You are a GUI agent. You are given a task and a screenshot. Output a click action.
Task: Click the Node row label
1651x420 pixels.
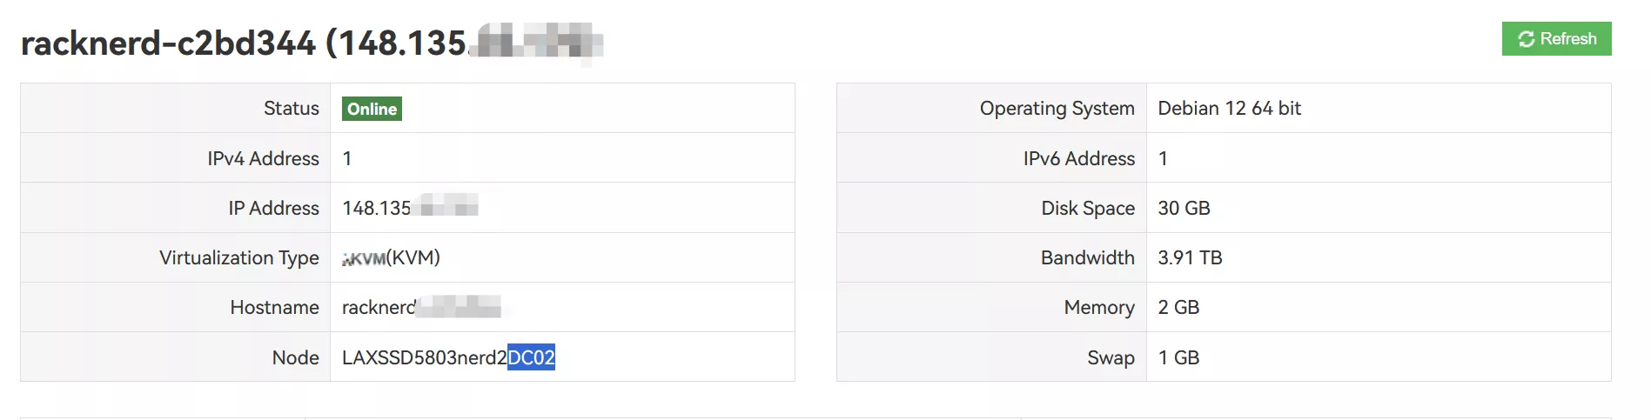pyautogui.click(x=295, y=358)
